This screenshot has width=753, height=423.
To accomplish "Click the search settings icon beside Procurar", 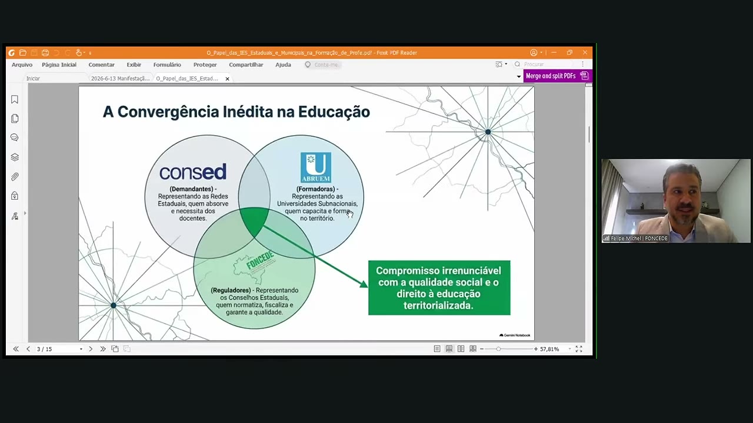I will [x=499, y=65].
